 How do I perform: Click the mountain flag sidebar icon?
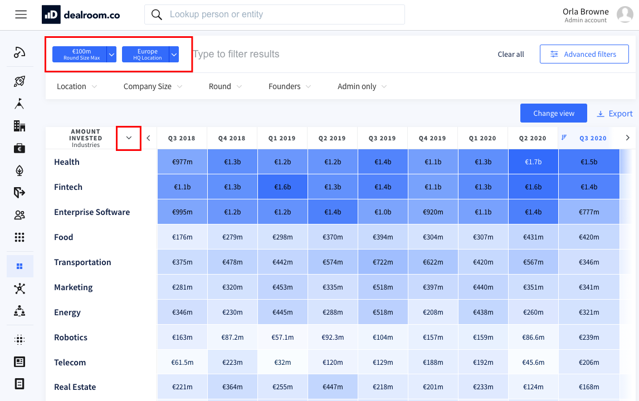click(x=19, y=104)
